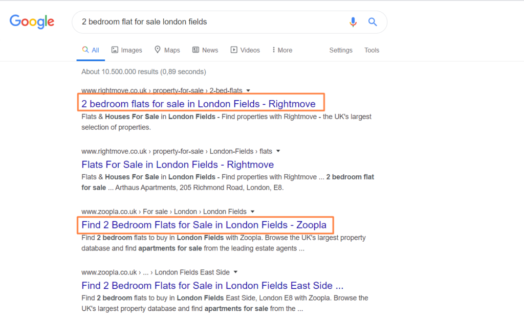Open the News results tab

pyautogui.click(x=205, y=50)
